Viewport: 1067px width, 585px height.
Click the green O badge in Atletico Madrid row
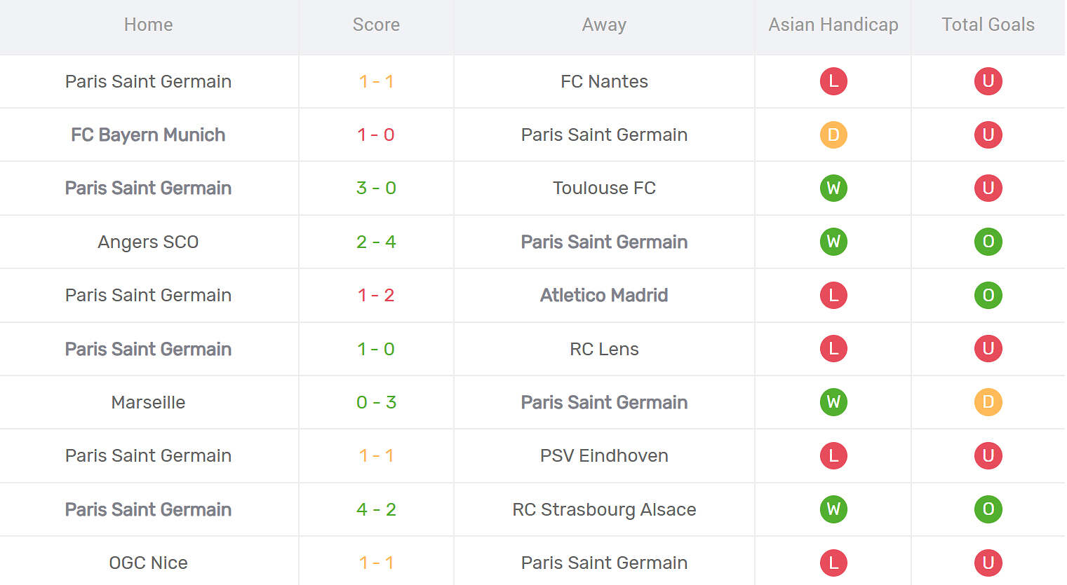coord(988,295)
